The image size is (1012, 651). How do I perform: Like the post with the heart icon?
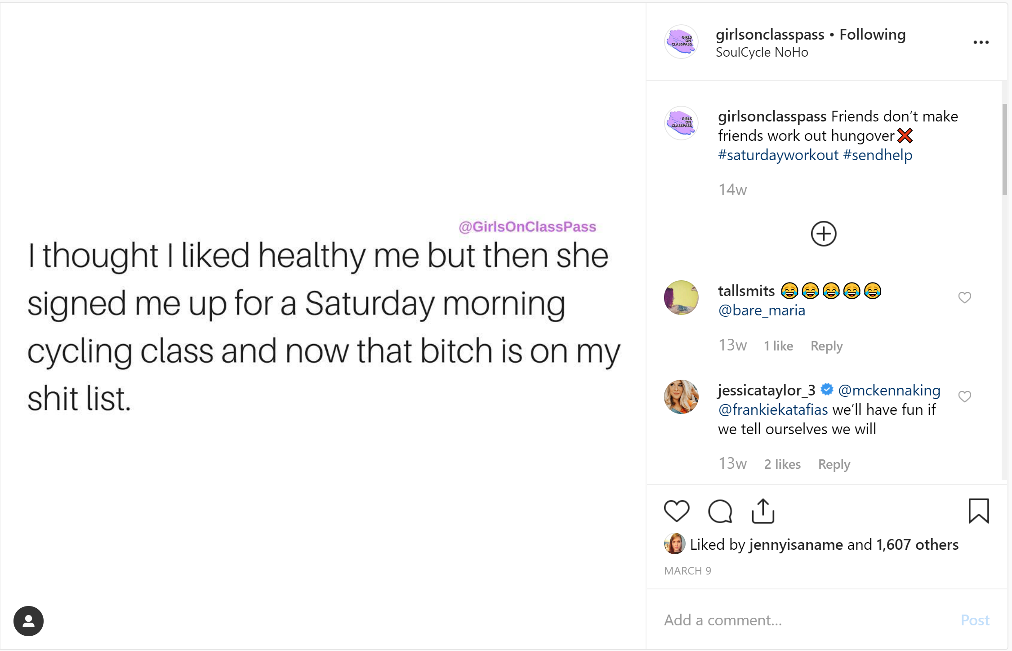(676, 511)
